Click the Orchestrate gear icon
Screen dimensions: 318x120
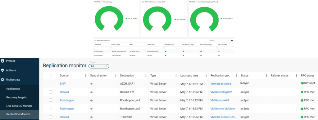pyautogui.click(x=2, y=80)
